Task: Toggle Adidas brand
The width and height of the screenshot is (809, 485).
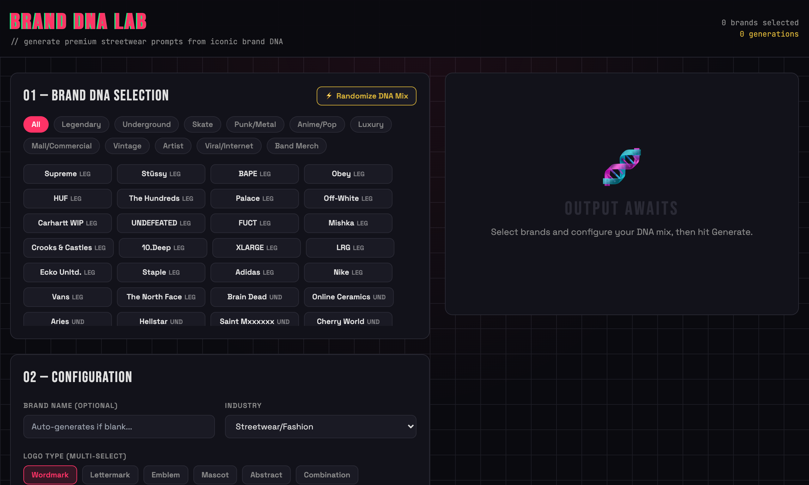Action: (x=255, y=272)
